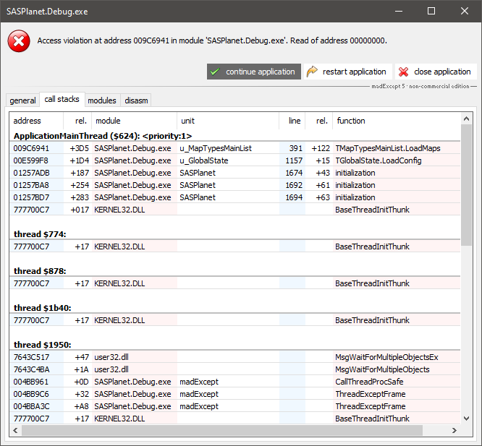
Task: Click address 01257BD7
Action: click(x=31, y=197)
